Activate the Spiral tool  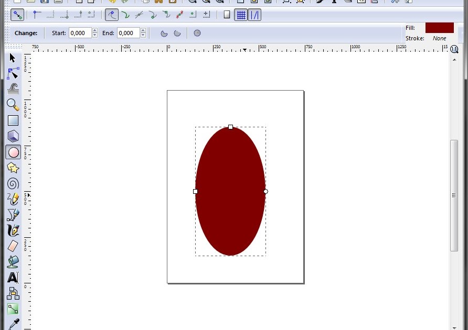[x=13, y=183]
